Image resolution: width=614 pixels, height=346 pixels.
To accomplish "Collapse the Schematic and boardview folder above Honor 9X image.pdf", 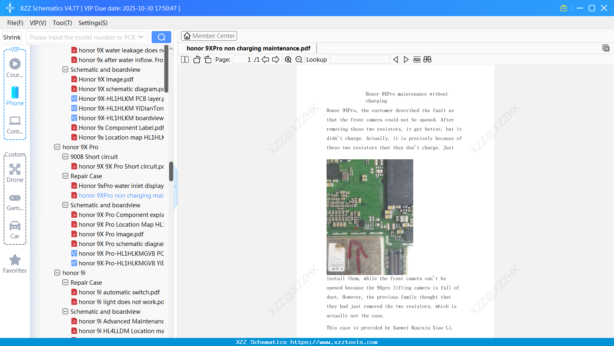I will [65, 70].
